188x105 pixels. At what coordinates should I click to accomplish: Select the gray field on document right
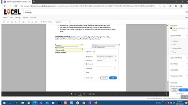(x=106, y=45)
